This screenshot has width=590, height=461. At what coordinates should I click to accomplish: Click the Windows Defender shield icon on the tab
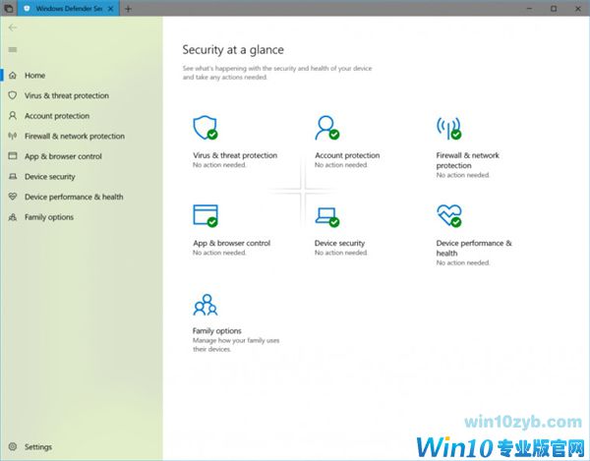click(27, 8)
